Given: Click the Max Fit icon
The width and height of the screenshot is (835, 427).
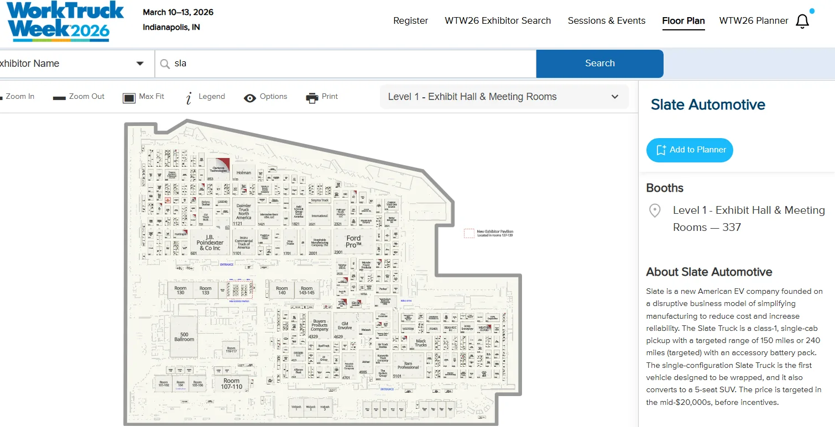Looking at the screenshot, I should pos(129,98).
